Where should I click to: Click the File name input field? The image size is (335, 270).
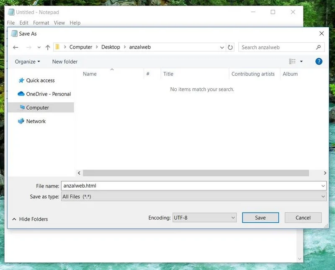click(x=191, y=185)
